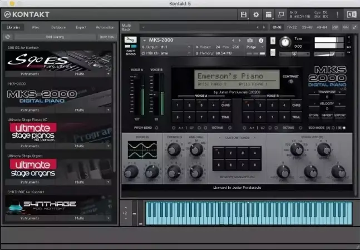The width and height of the screenshot is (360, 250).
Task: Toggle the Pitch Bend radio indicator
Action: [156, 127]
